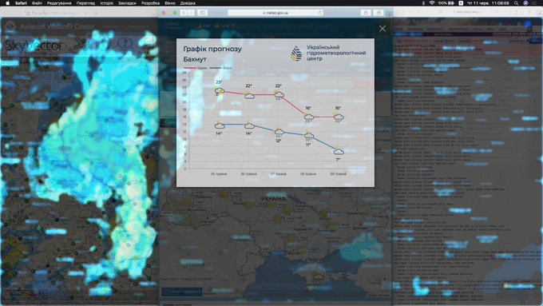Click the УКРАЇНА label on the map
543x306 pixels.
[x=274, y=199]
